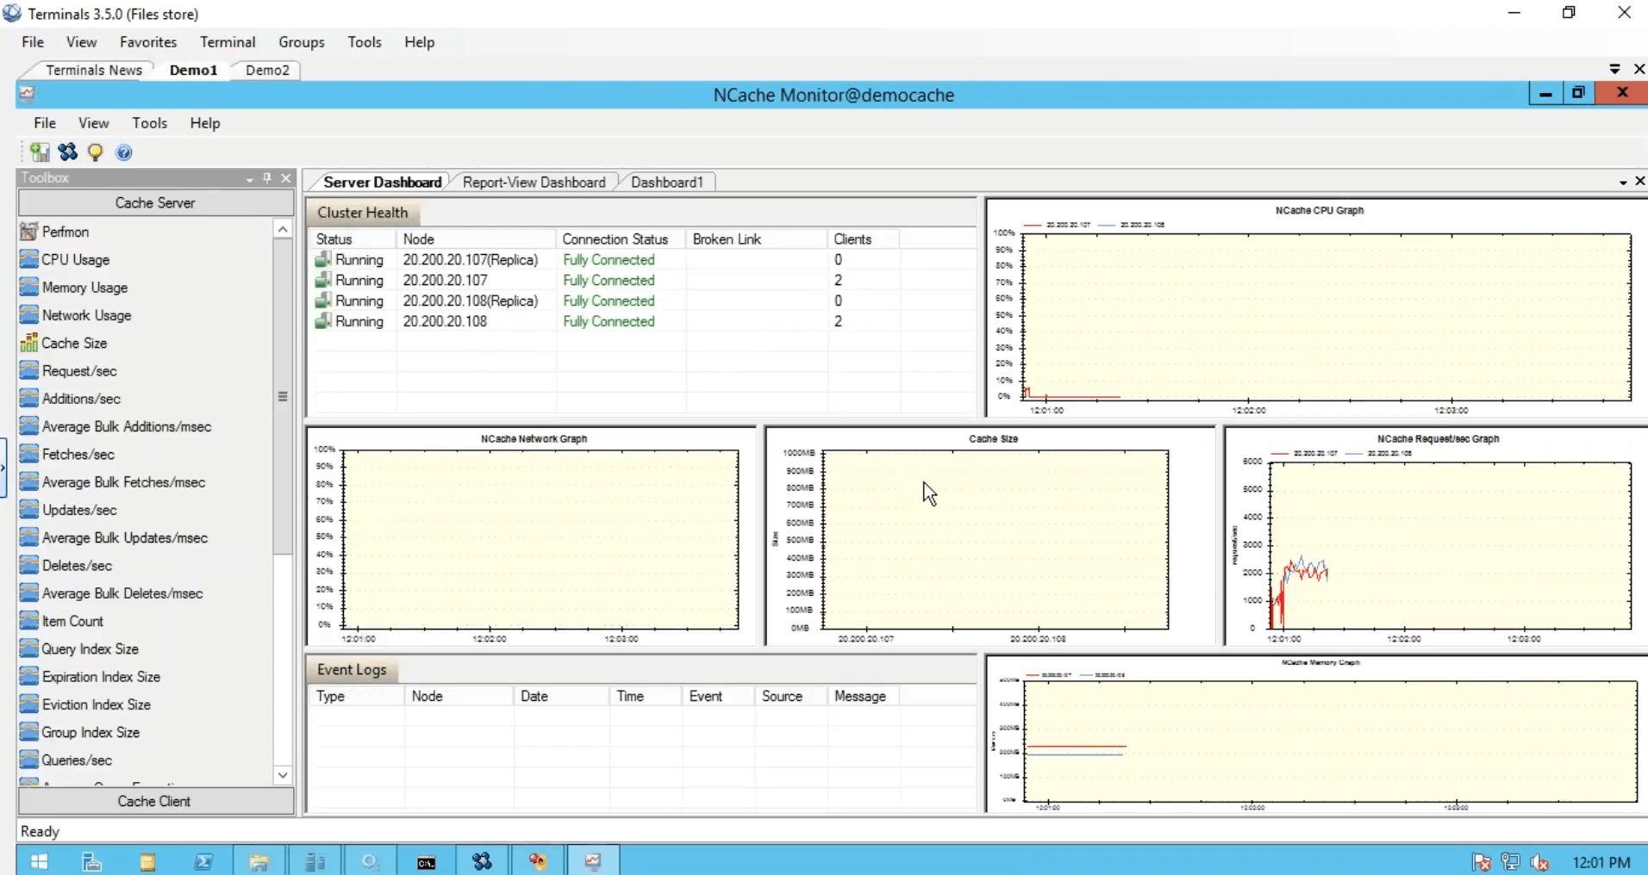Select the Deletes/sec counter icon
This screenshot has height=875, width=1648.
tap(28, 565)
